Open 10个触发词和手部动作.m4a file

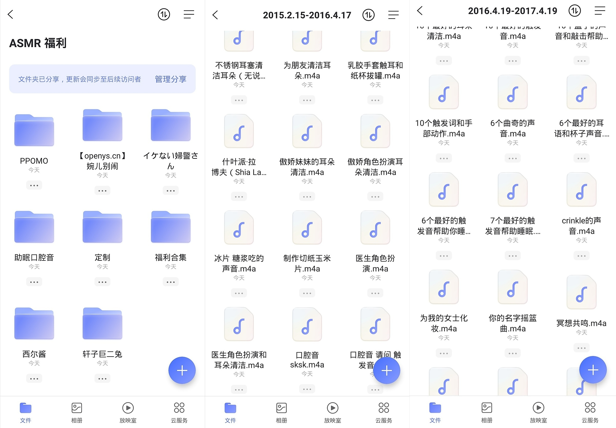tap(444, 92)
